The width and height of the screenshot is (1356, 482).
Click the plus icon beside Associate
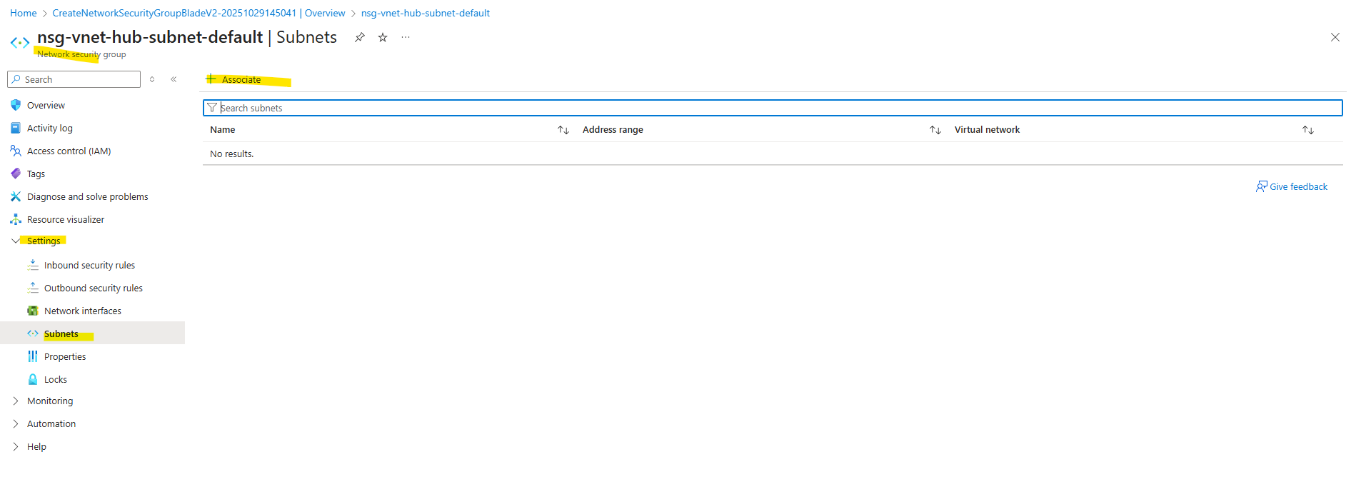[211, 79]
